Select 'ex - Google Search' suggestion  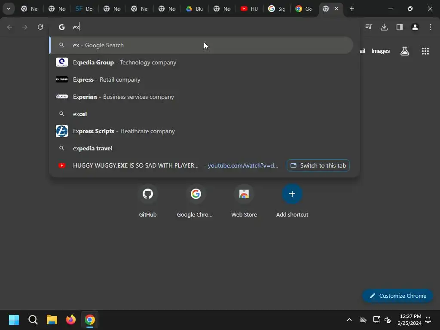point(201,45)
